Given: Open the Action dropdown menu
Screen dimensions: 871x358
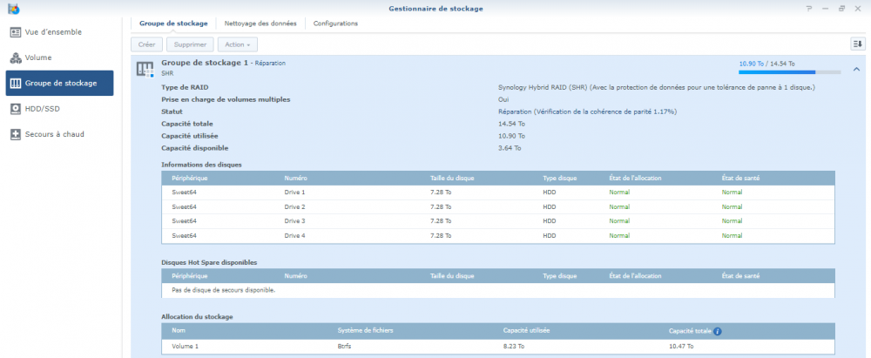Looking at the screenshot, I should click(237, 44).
